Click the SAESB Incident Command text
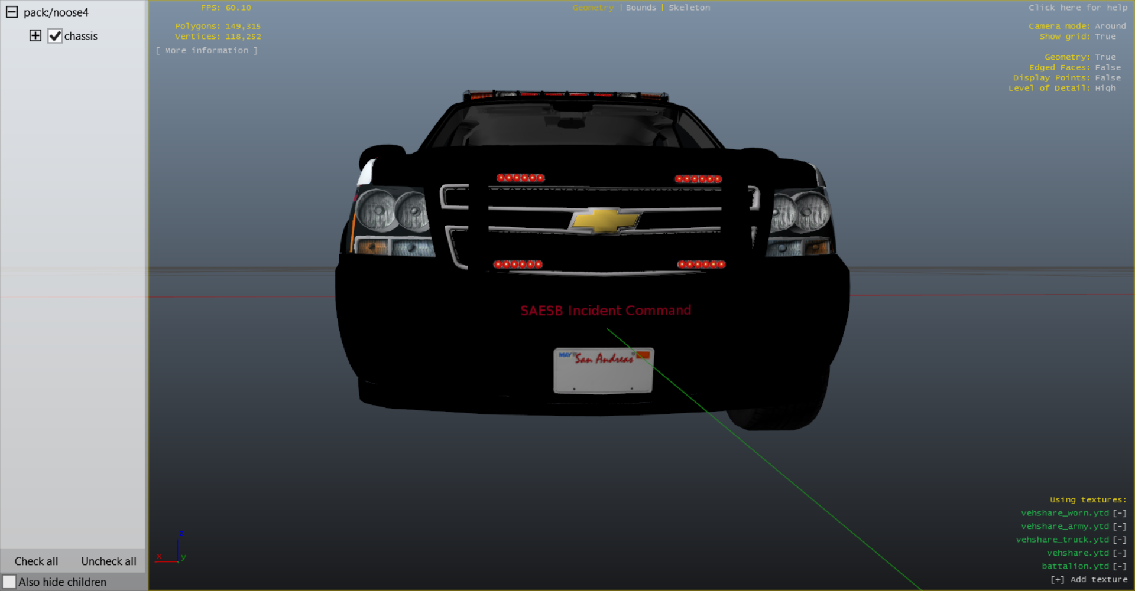 605,311
